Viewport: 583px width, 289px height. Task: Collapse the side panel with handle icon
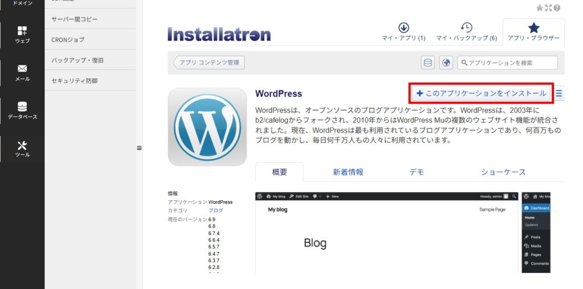pyautogui.click(x=139, y=148)
